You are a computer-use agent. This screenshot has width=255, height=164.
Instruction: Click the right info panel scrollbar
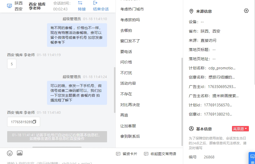(254, 42)
